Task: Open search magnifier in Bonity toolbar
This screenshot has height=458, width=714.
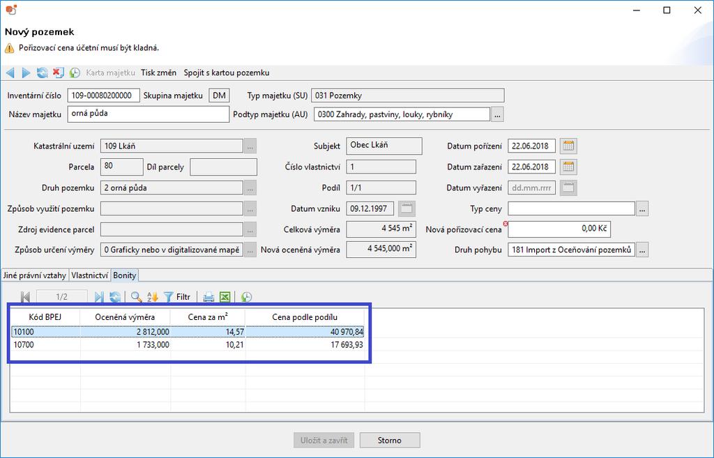Action: point(136,297)
